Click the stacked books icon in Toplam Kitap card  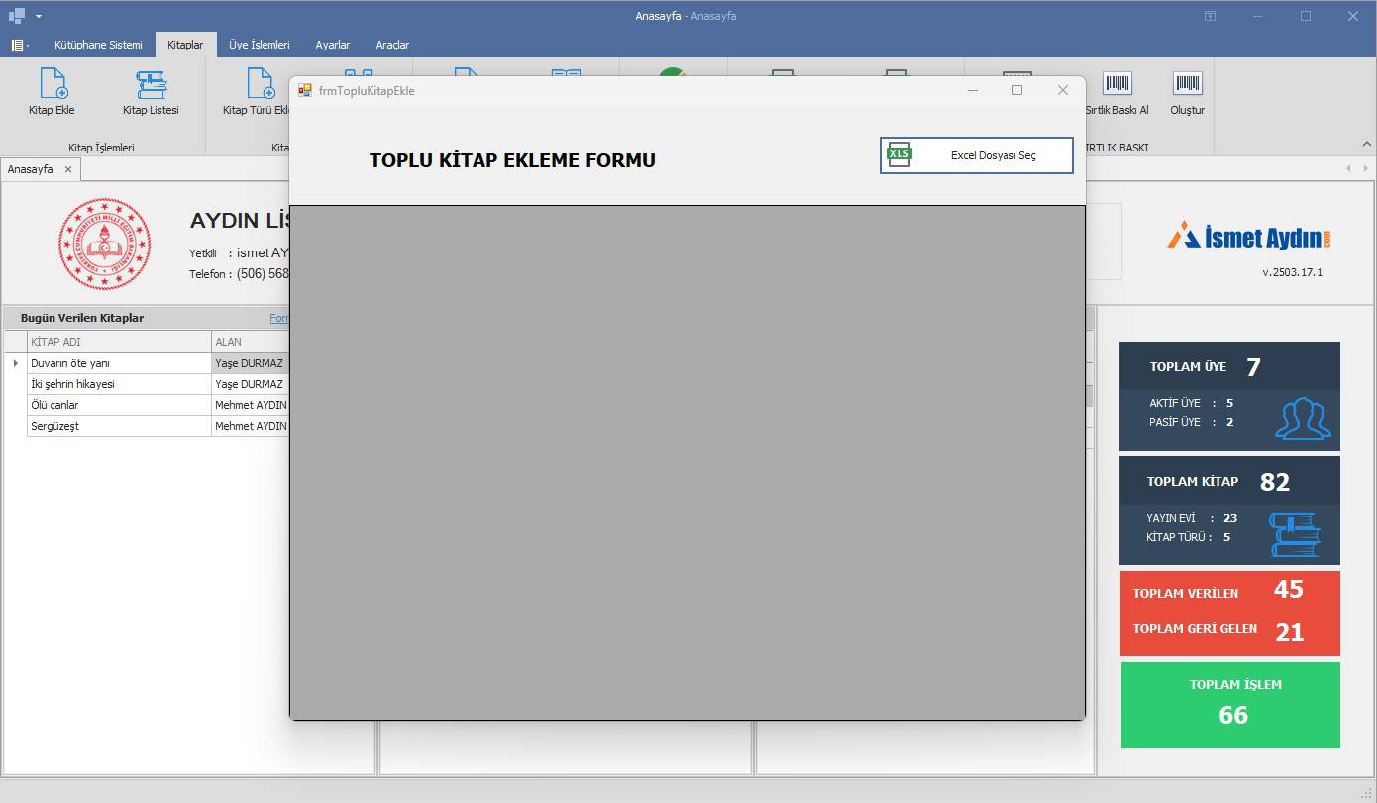[1295, 535]
